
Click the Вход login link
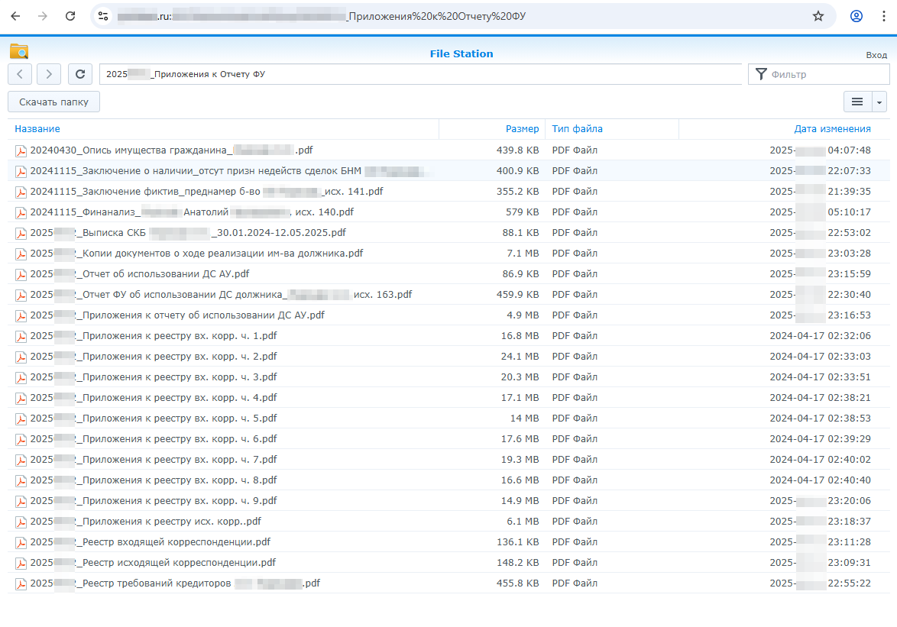pos(876,55)
